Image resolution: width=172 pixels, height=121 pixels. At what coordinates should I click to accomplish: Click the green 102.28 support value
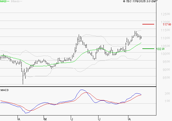pos(160,49)
